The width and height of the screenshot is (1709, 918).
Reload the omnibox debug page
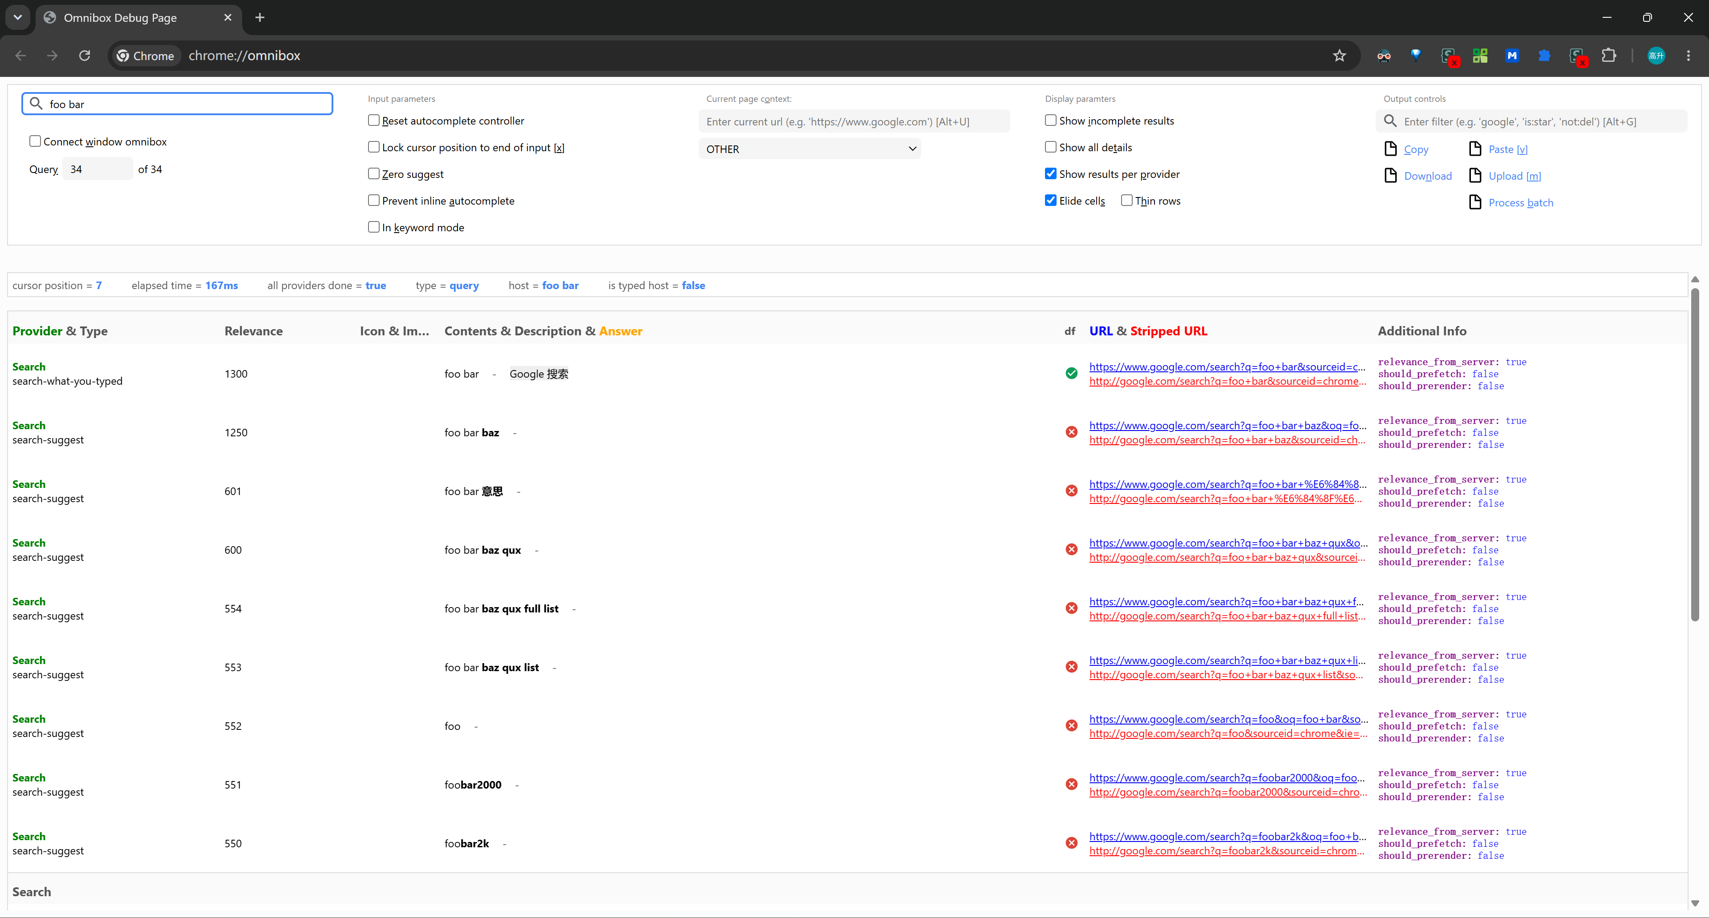pyautogui.click(x=84, y=56)
